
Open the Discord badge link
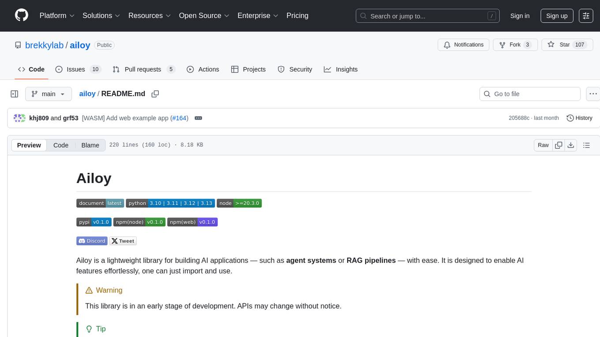coord(92,241)
